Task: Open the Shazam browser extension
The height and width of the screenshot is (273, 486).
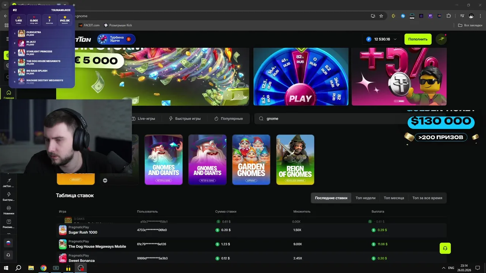Action: point(403,16)
